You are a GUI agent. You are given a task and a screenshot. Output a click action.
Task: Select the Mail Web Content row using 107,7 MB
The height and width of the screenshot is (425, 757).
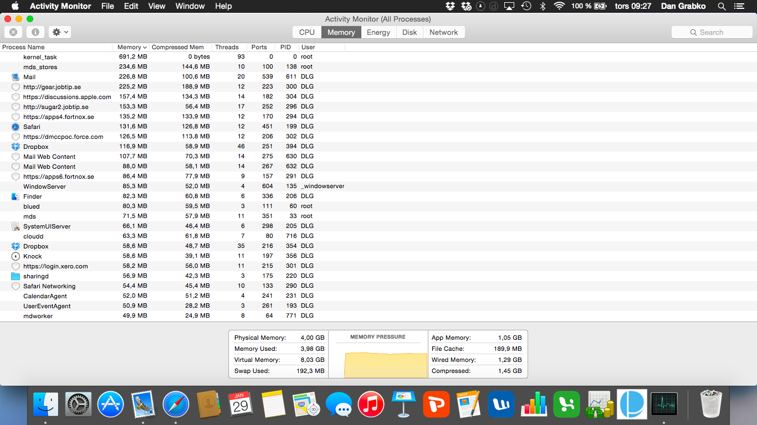click(378, 157)
